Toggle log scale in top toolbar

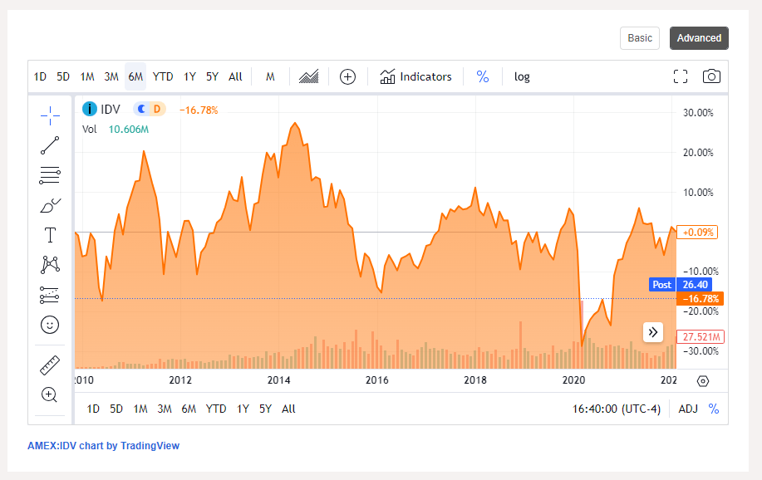pos(522,76)
